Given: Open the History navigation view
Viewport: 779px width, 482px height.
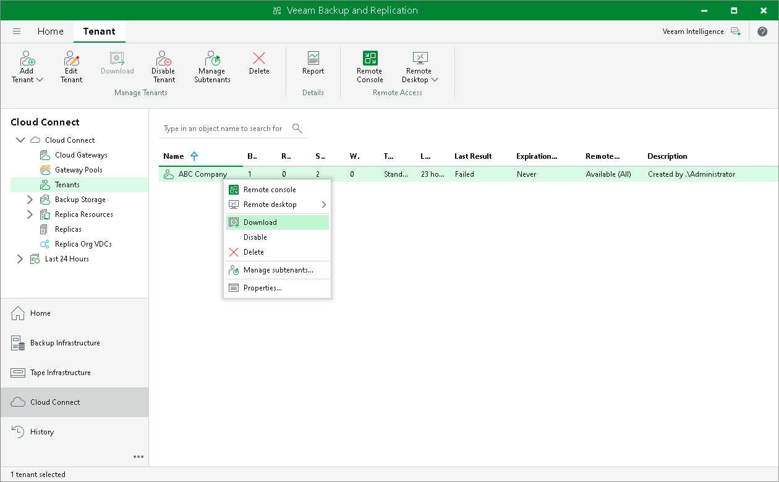Looking at the screenshot, I should [x=74, y=432].
